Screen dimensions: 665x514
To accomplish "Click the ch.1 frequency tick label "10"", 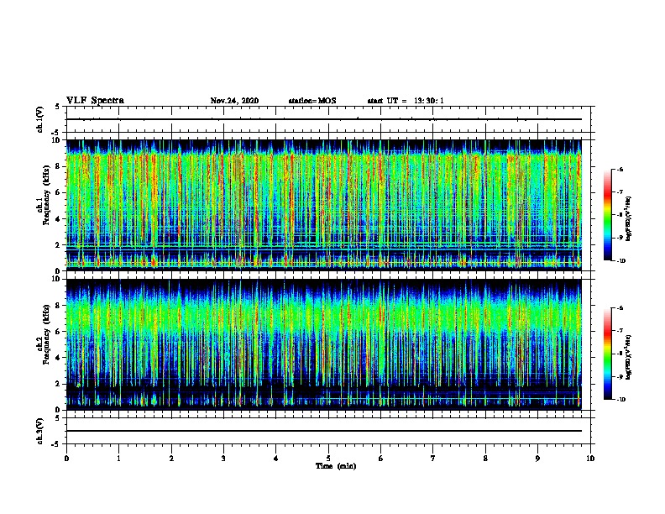I will (57, 140).
